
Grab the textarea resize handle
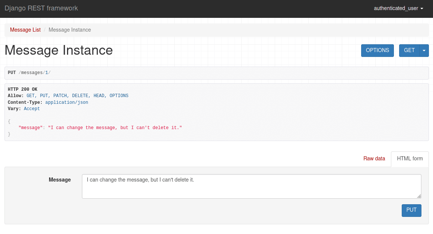click(419, 196)
